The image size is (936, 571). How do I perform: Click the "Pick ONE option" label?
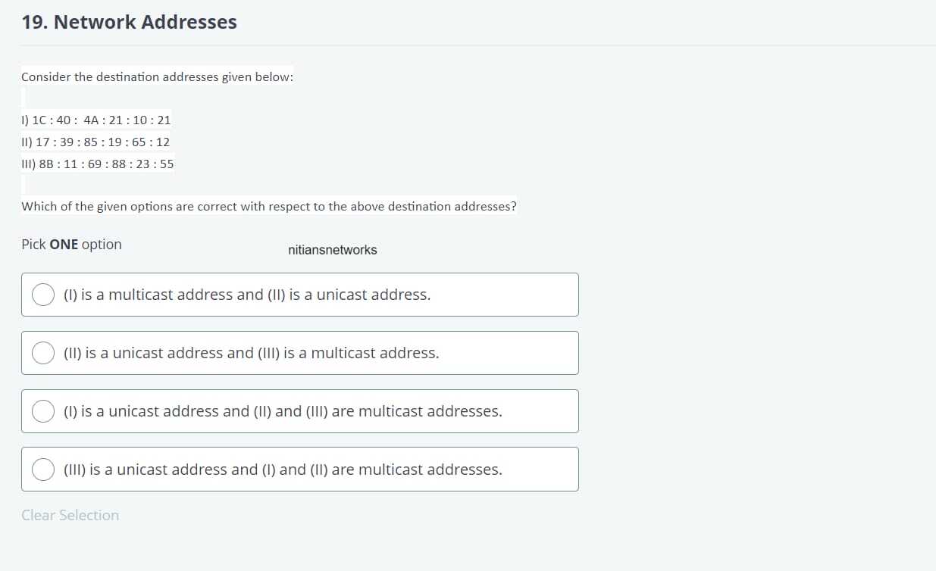(71, 245)
